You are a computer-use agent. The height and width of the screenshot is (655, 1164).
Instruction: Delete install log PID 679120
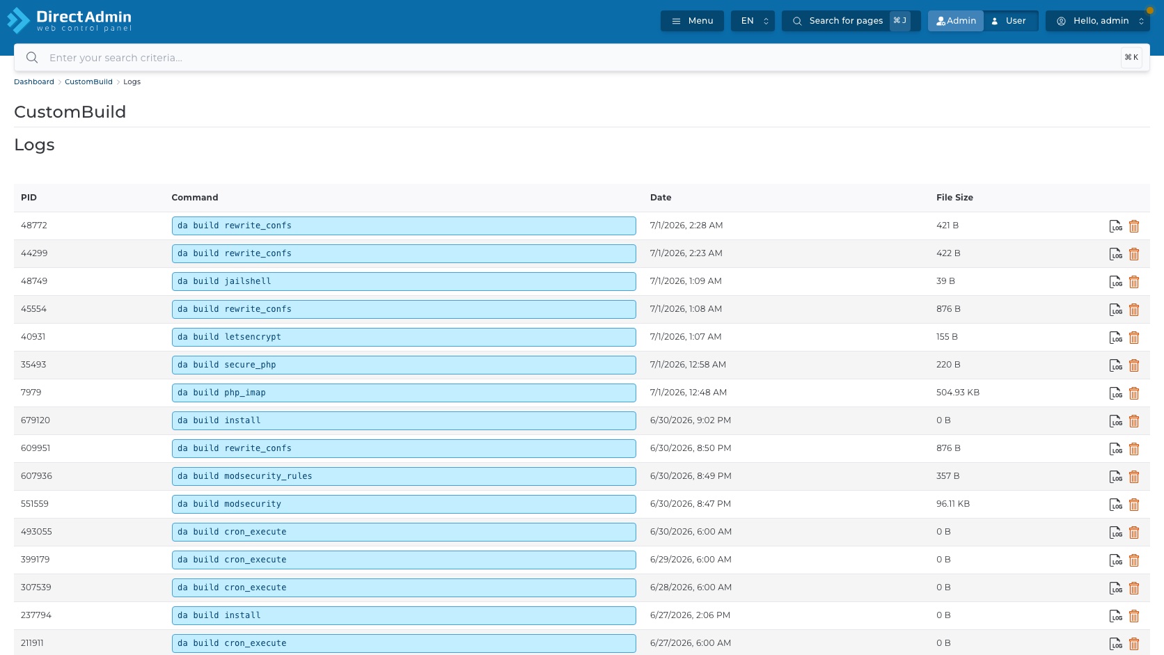[x=1134, y=421]
